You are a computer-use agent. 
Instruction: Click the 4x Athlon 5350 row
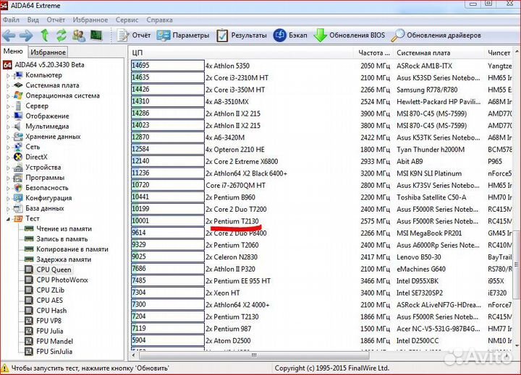321,66
